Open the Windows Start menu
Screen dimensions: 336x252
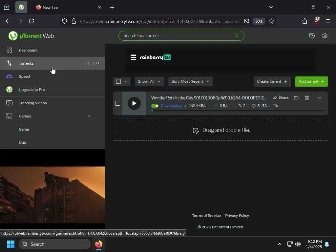pos(10,244)
